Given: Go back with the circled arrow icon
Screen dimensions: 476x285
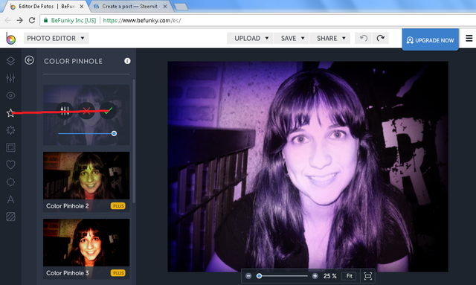Looking at the screenshot, I should 29,60.
